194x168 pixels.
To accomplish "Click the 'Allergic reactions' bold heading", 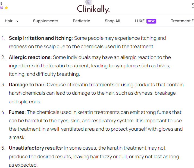I will (30, 57).
